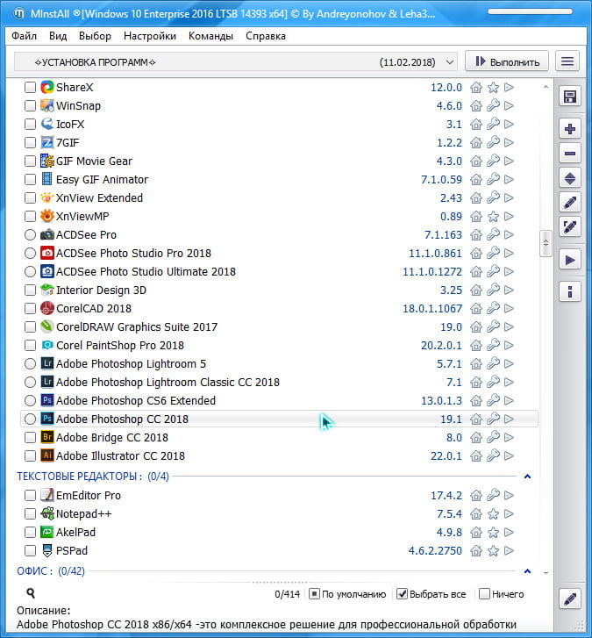Click the sidebar play arrow icon

(570, 260)
